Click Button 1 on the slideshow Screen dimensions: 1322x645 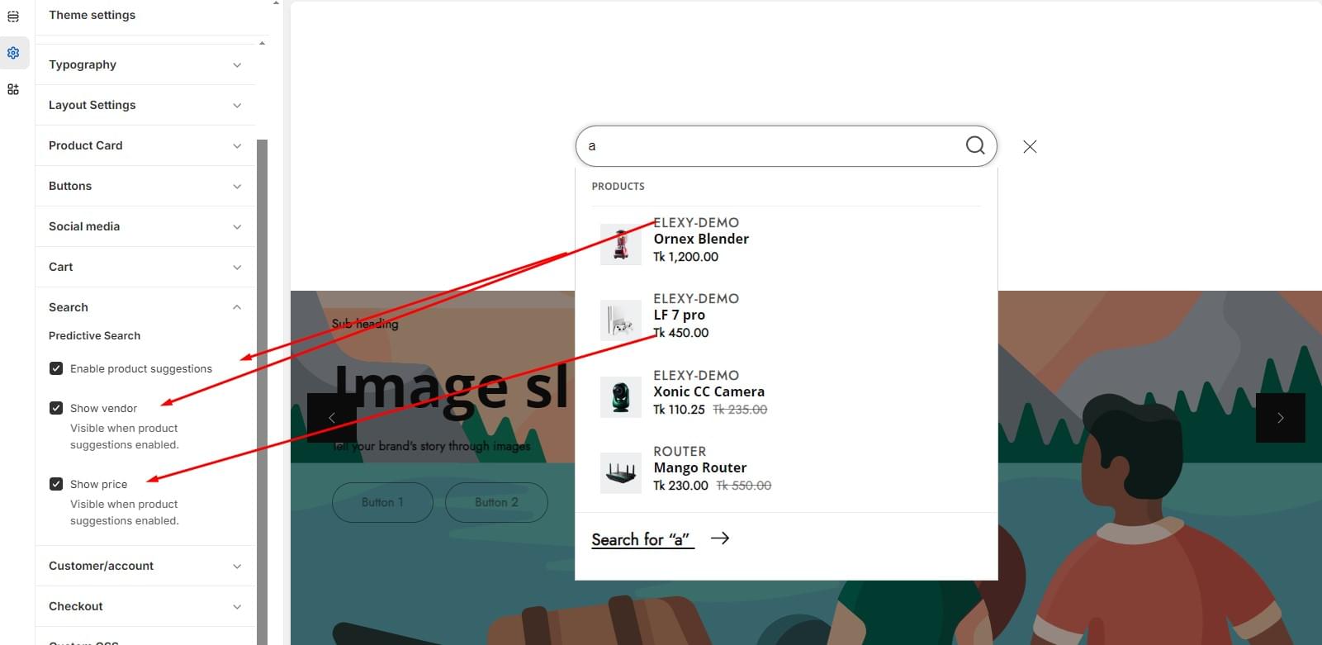point(382,502)
